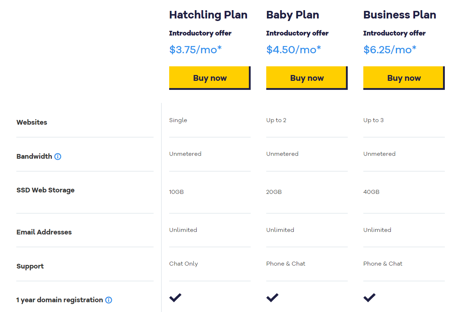Screen dimensions: 468x312
Task: Click the 1 year domain registration info icon
Action: (x=108, y=300)
